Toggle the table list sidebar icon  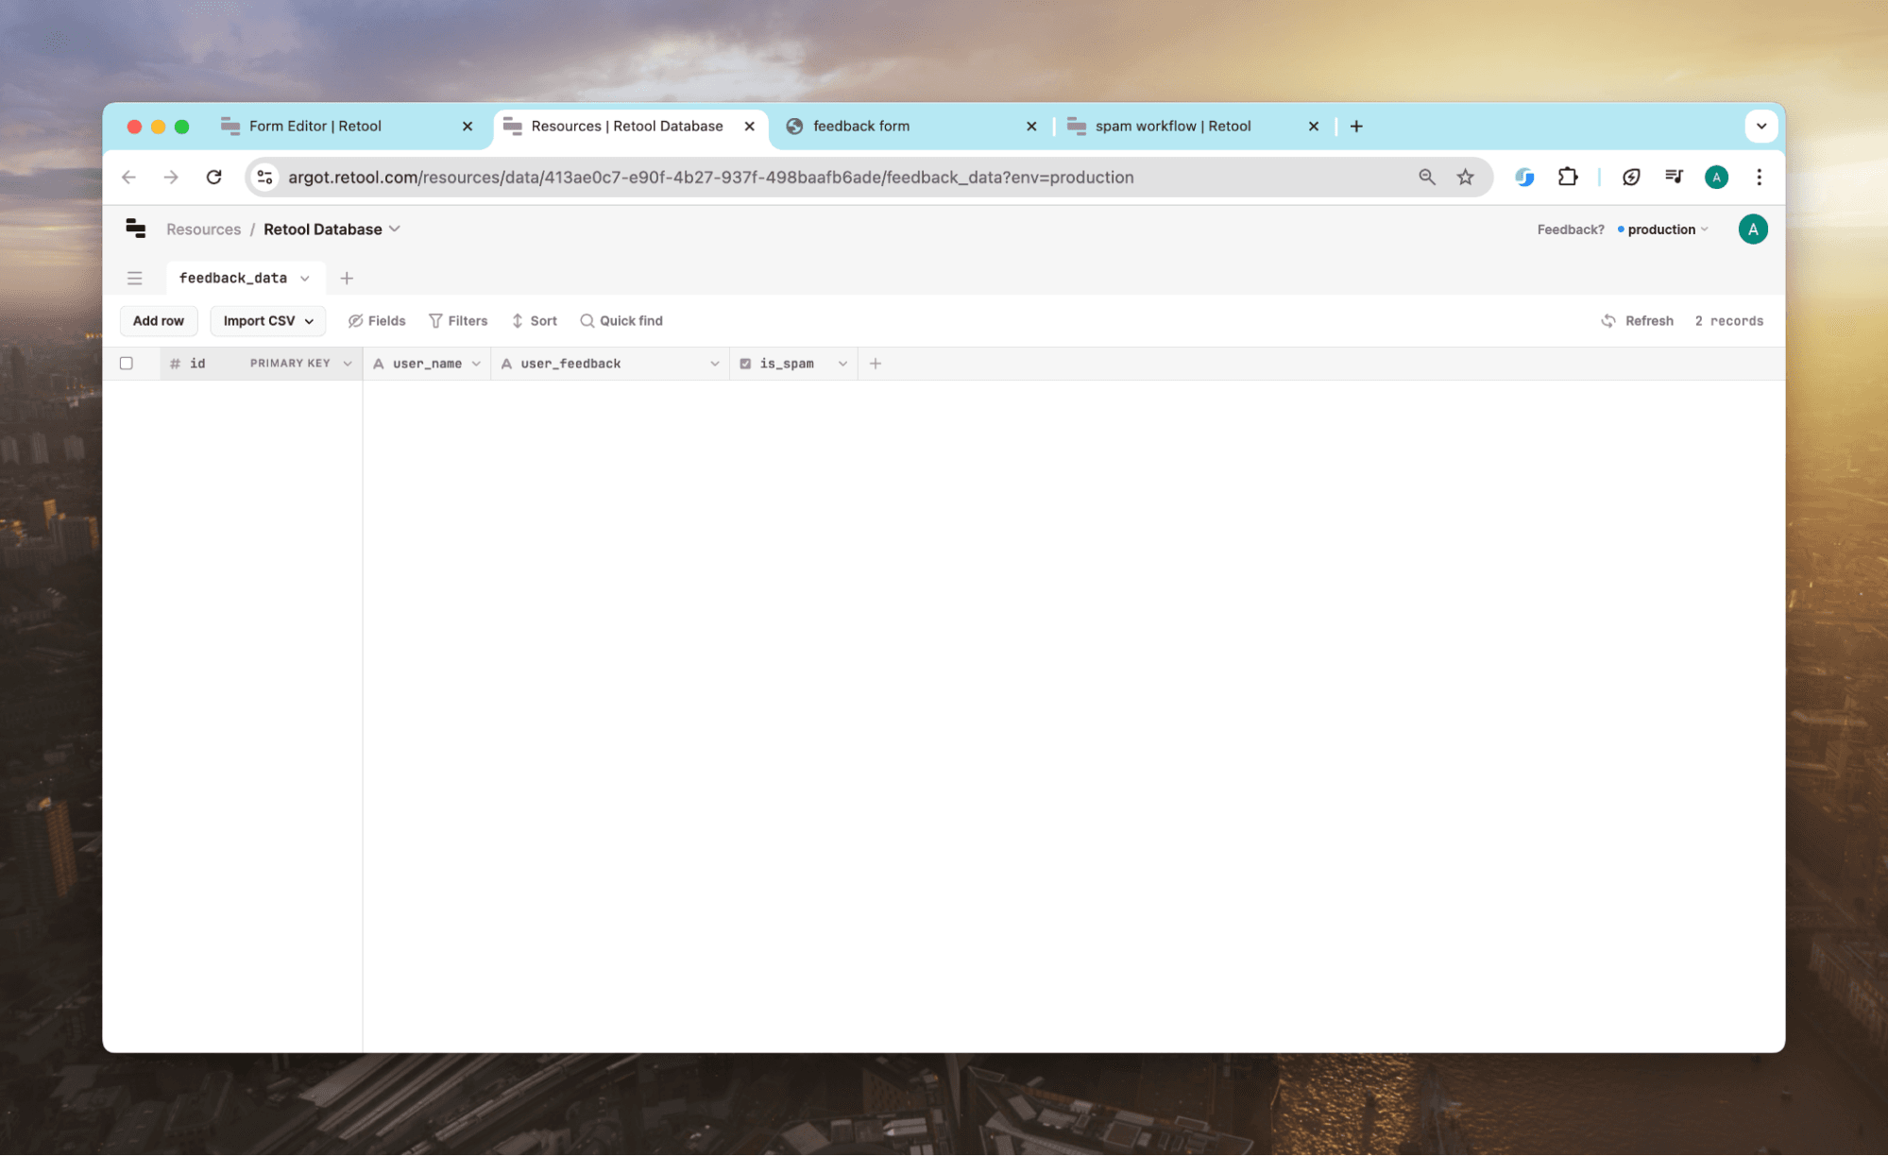pyautogui.click(x=134, y=278)
